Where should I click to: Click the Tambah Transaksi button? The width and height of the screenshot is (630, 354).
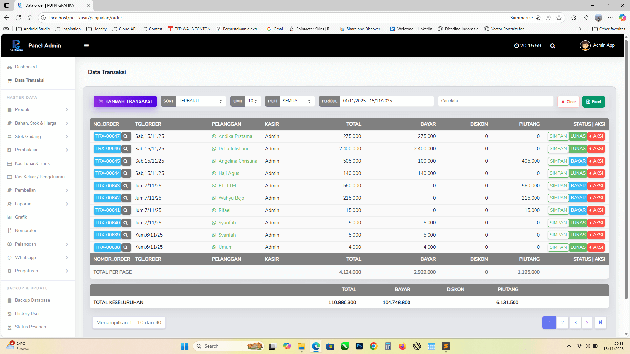click(125, 101)
